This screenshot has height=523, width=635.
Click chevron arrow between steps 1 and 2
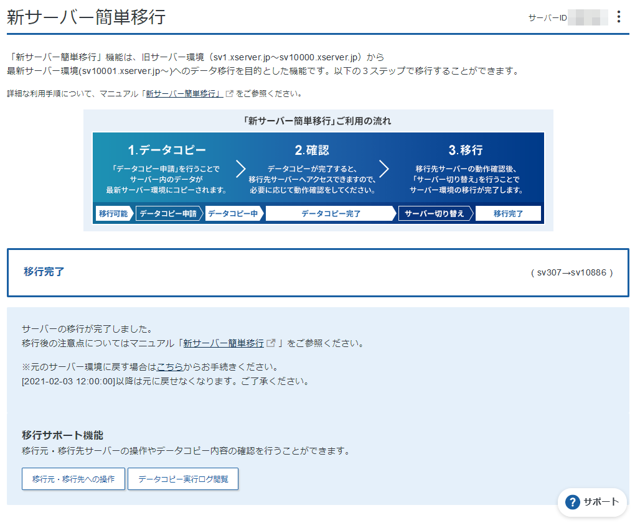pos(241,169)
